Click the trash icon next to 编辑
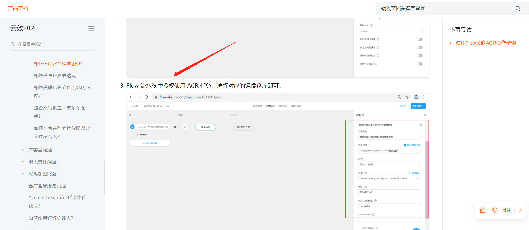 point(363,115)
